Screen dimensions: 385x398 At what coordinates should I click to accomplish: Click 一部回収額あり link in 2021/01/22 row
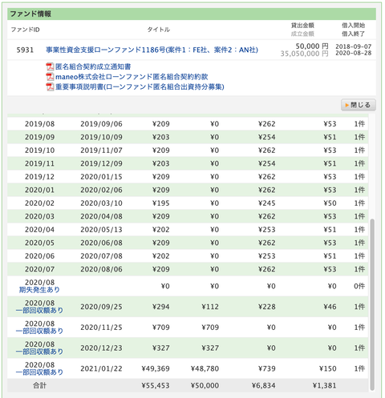pos(39,372)
